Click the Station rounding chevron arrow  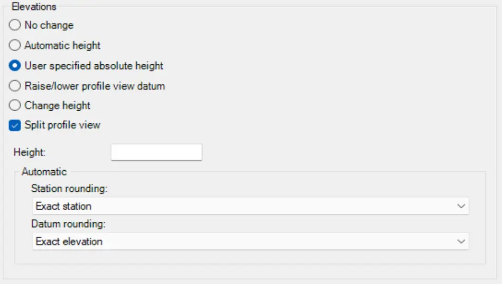point(461,206)
